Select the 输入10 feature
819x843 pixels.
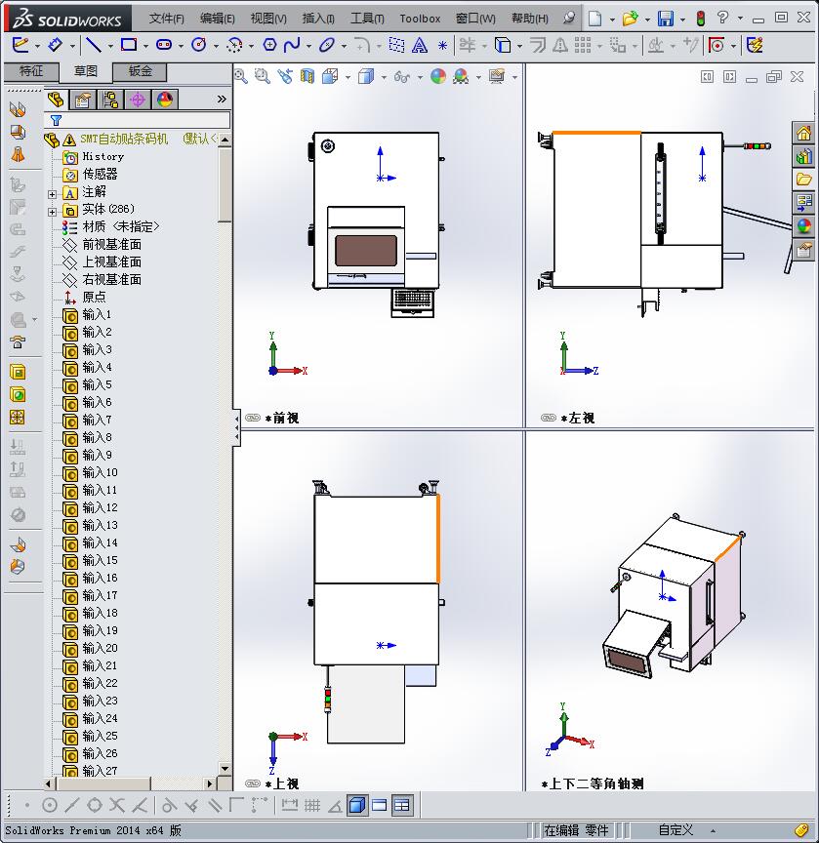point(100,472)
